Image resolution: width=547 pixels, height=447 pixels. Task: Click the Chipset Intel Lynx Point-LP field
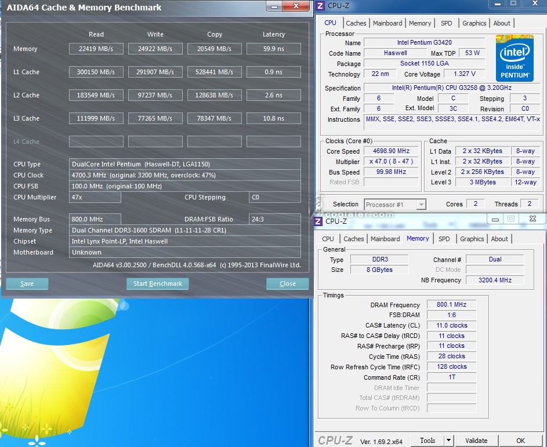pyautogui.click(x=185, y=241)
